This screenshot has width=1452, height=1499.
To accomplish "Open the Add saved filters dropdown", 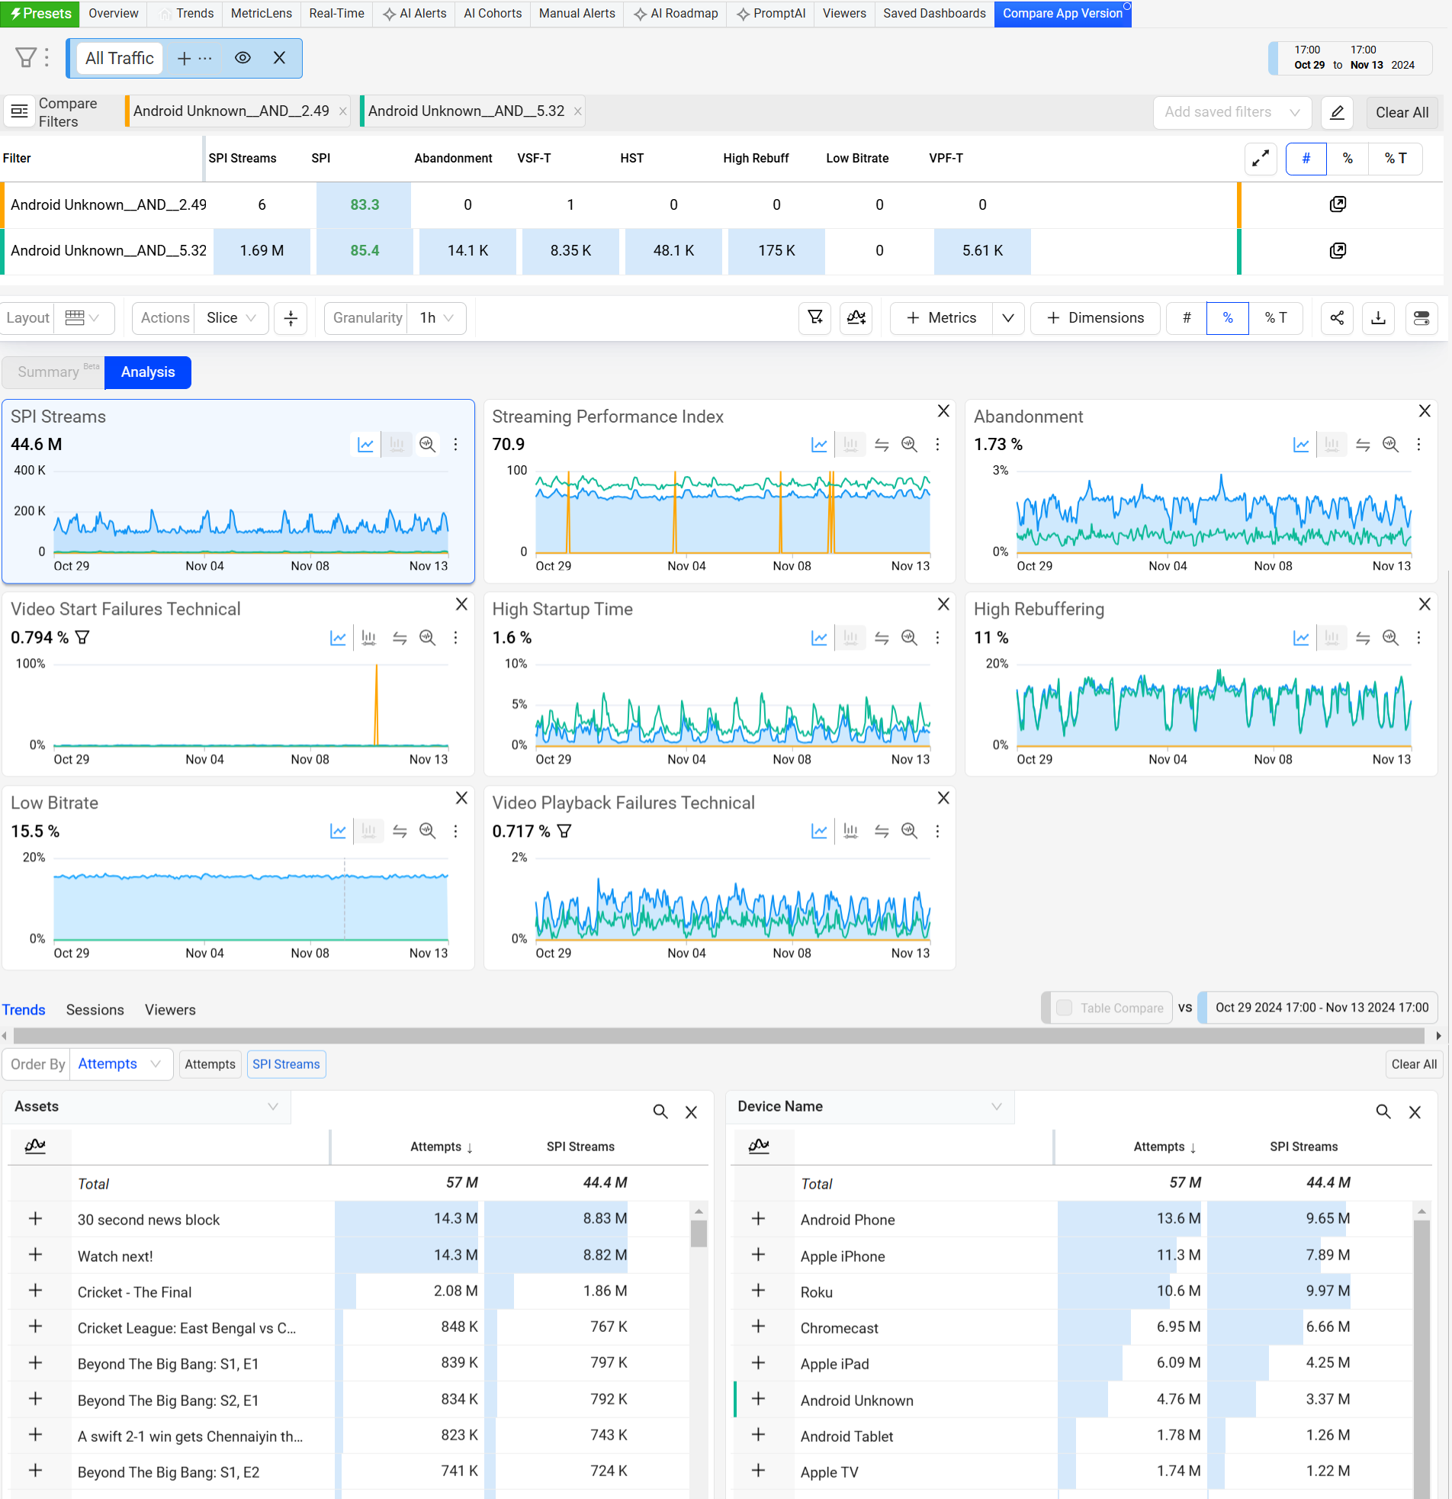I will (1231, 112).
